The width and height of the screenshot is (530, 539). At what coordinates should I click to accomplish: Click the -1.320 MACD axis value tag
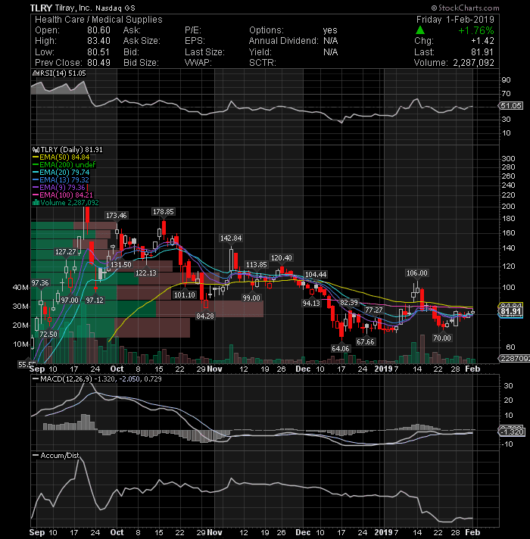[511, 432]
